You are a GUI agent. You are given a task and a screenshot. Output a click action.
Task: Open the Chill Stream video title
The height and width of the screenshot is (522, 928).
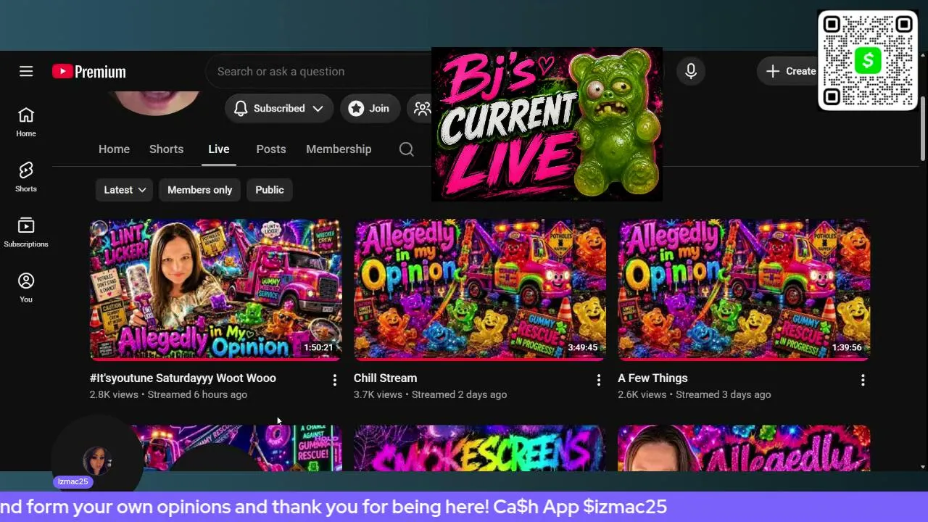click(385, 378)
